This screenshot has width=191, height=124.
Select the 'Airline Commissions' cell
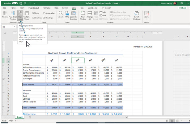pos(34,67)
